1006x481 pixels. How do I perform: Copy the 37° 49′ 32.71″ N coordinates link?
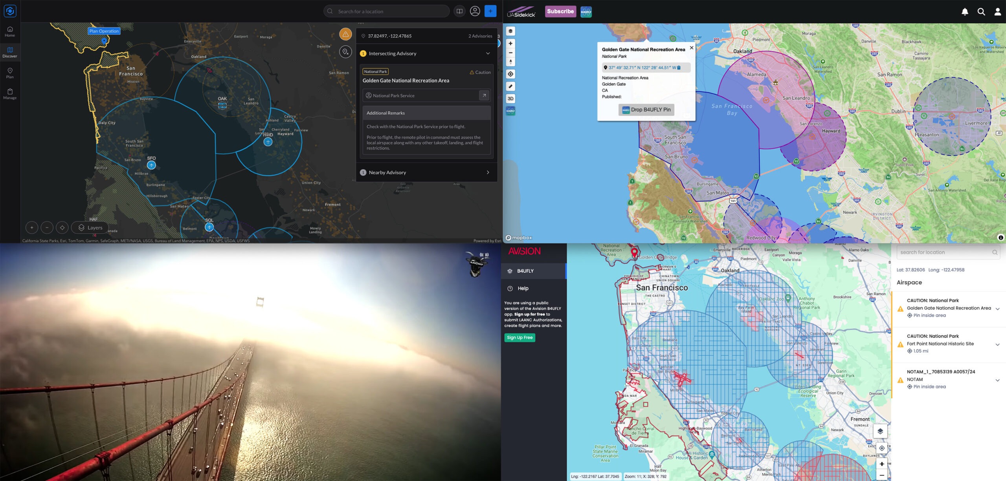click(645, 68)
